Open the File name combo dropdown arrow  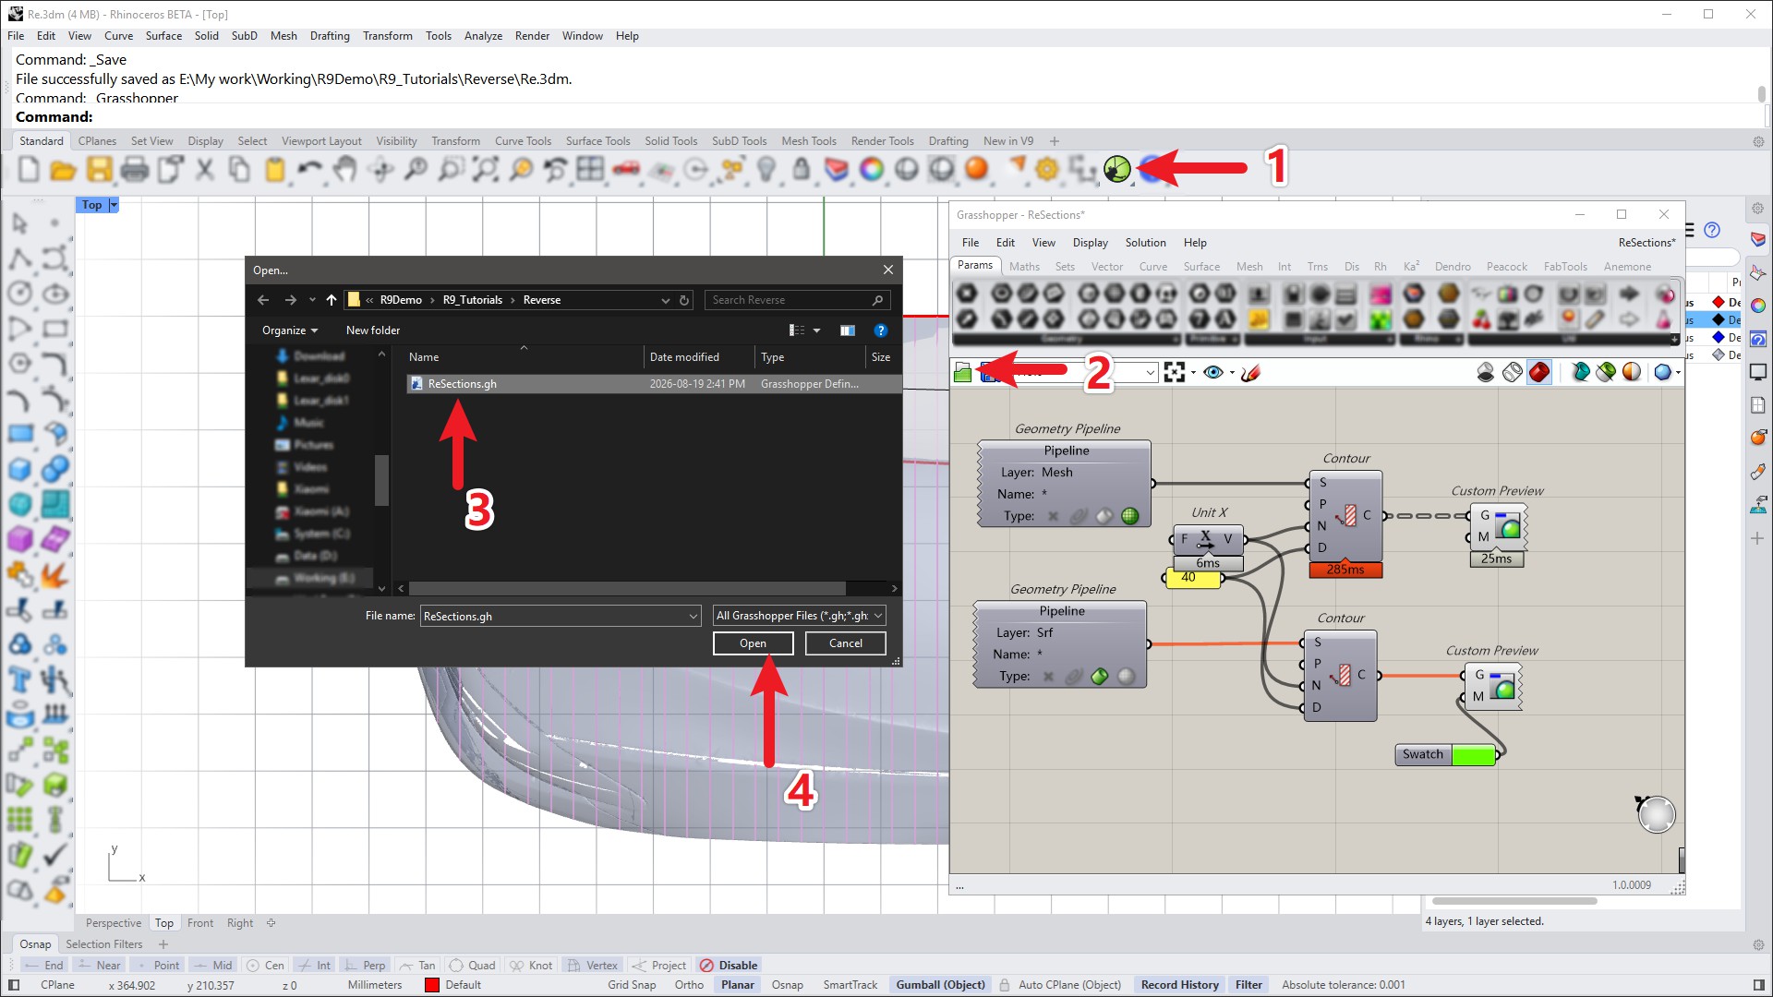point(693,616)
